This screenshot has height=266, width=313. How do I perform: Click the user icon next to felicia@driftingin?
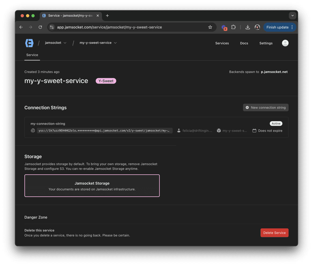(179, 131)
